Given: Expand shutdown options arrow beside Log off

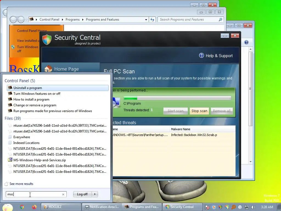Looking at the screenshot, I should click(x=95, y=194).
